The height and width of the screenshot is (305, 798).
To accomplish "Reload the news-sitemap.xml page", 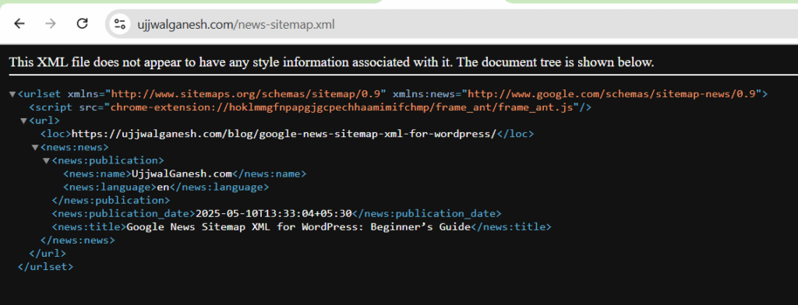I will coord(82,23).
